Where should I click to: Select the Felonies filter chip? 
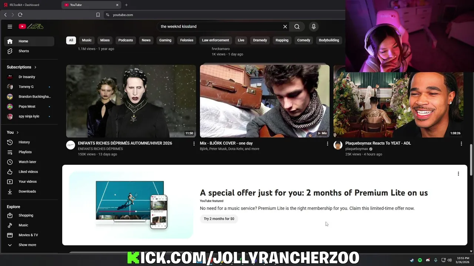point(187,40)
